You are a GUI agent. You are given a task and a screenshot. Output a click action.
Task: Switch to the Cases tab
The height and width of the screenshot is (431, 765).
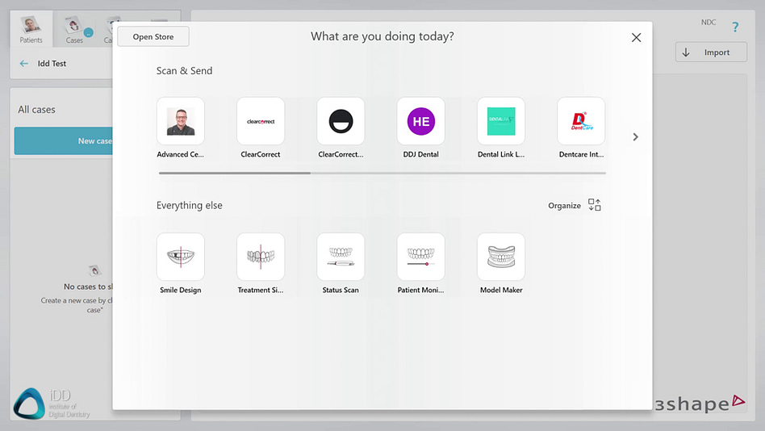74,30
